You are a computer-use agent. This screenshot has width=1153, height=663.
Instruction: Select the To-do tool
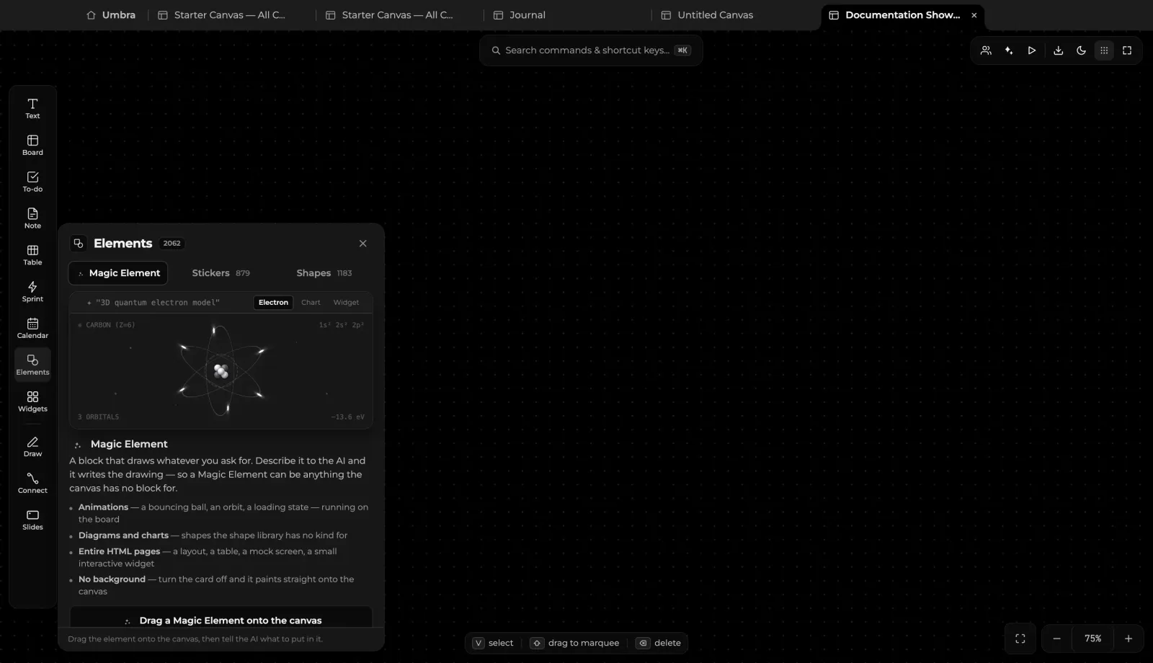(x=32, y=182)
